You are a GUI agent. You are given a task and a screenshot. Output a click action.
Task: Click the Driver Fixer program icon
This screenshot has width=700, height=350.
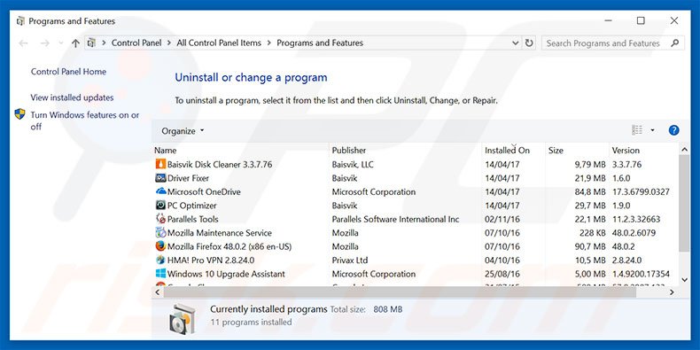coord(160,178)
